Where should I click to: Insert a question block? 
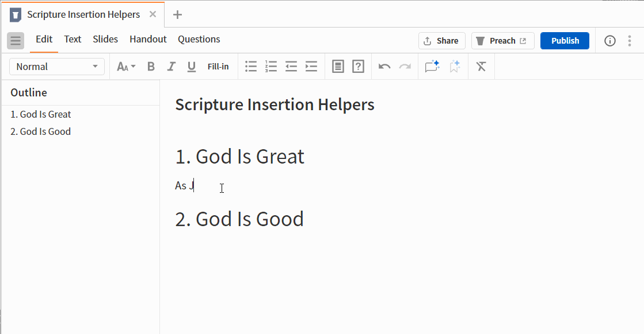tap(358, 67)
